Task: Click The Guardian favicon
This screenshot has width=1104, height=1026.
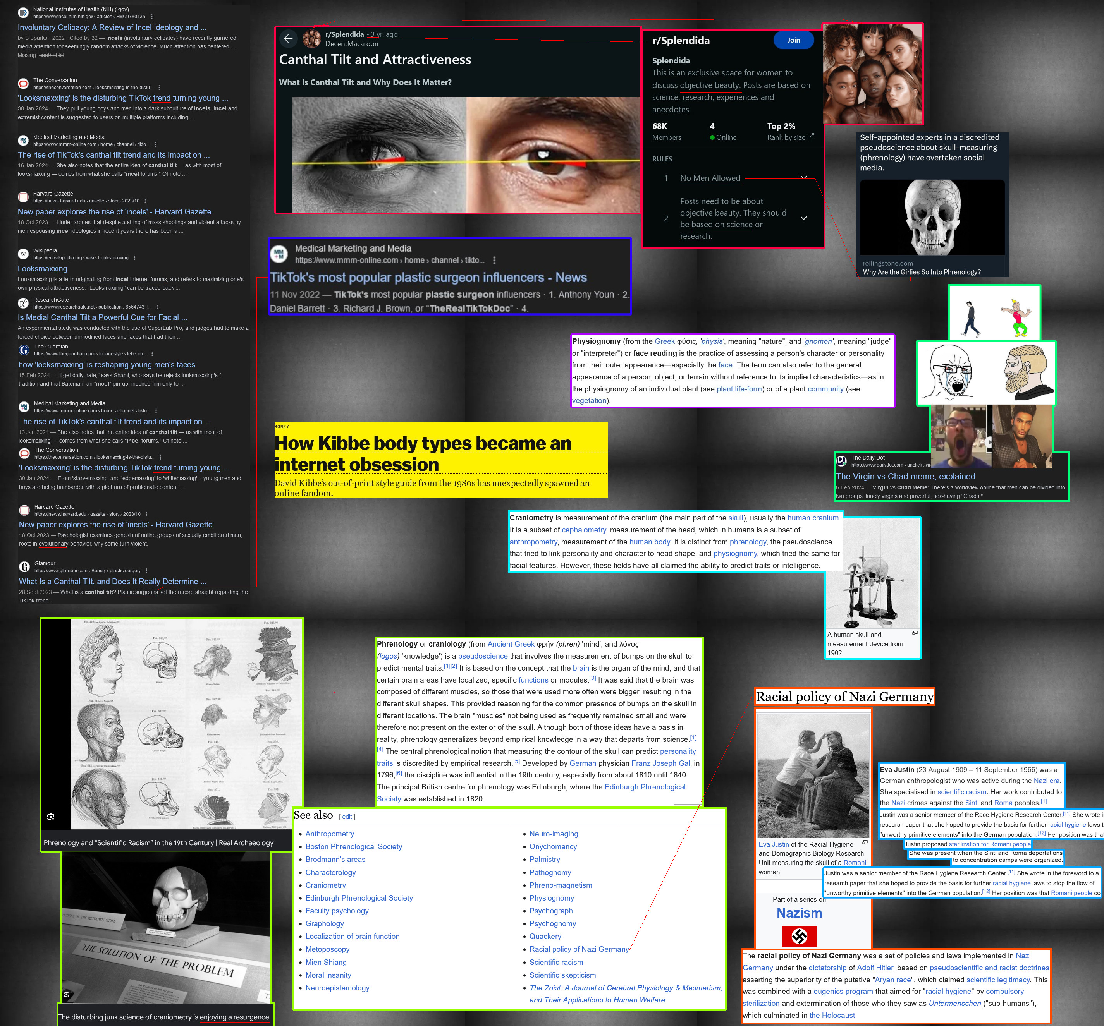Action: click(24, 350)
